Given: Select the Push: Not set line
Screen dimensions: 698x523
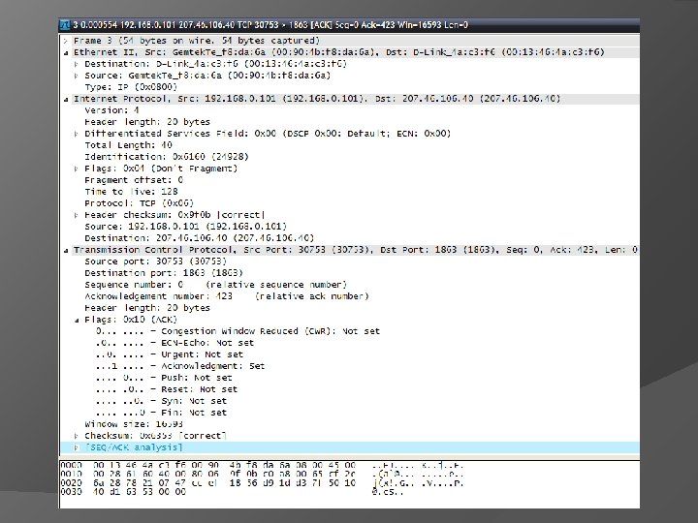Looking at the screenshot, I should (164, 378).
